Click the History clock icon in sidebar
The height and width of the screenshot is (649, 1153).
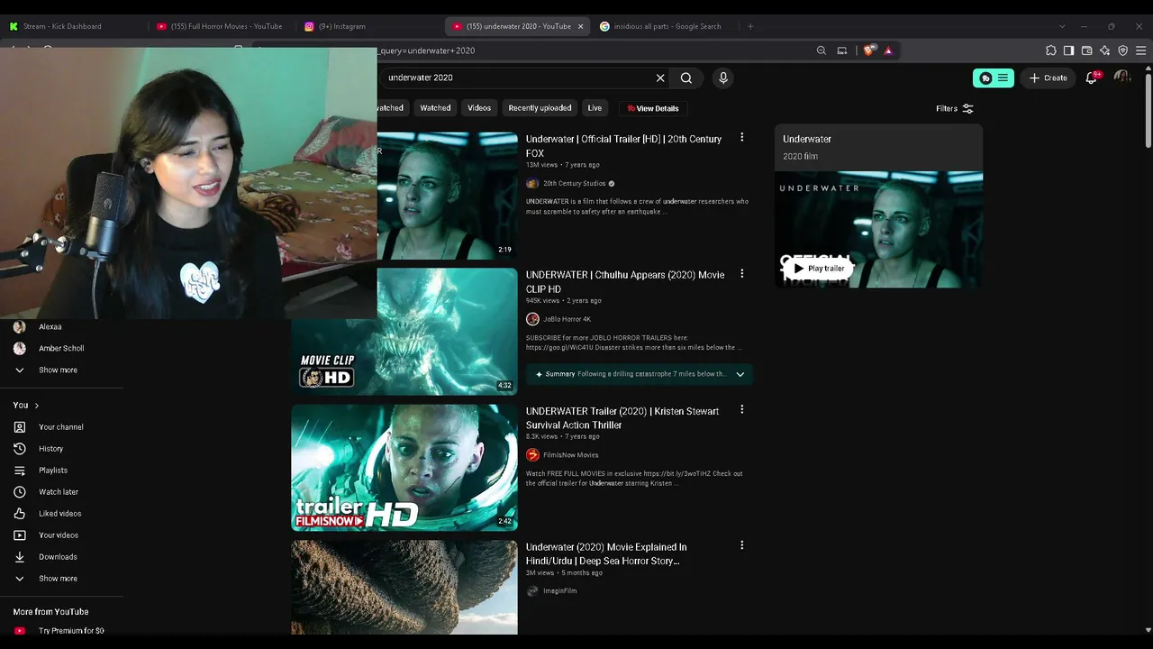[x=20, y=449]
